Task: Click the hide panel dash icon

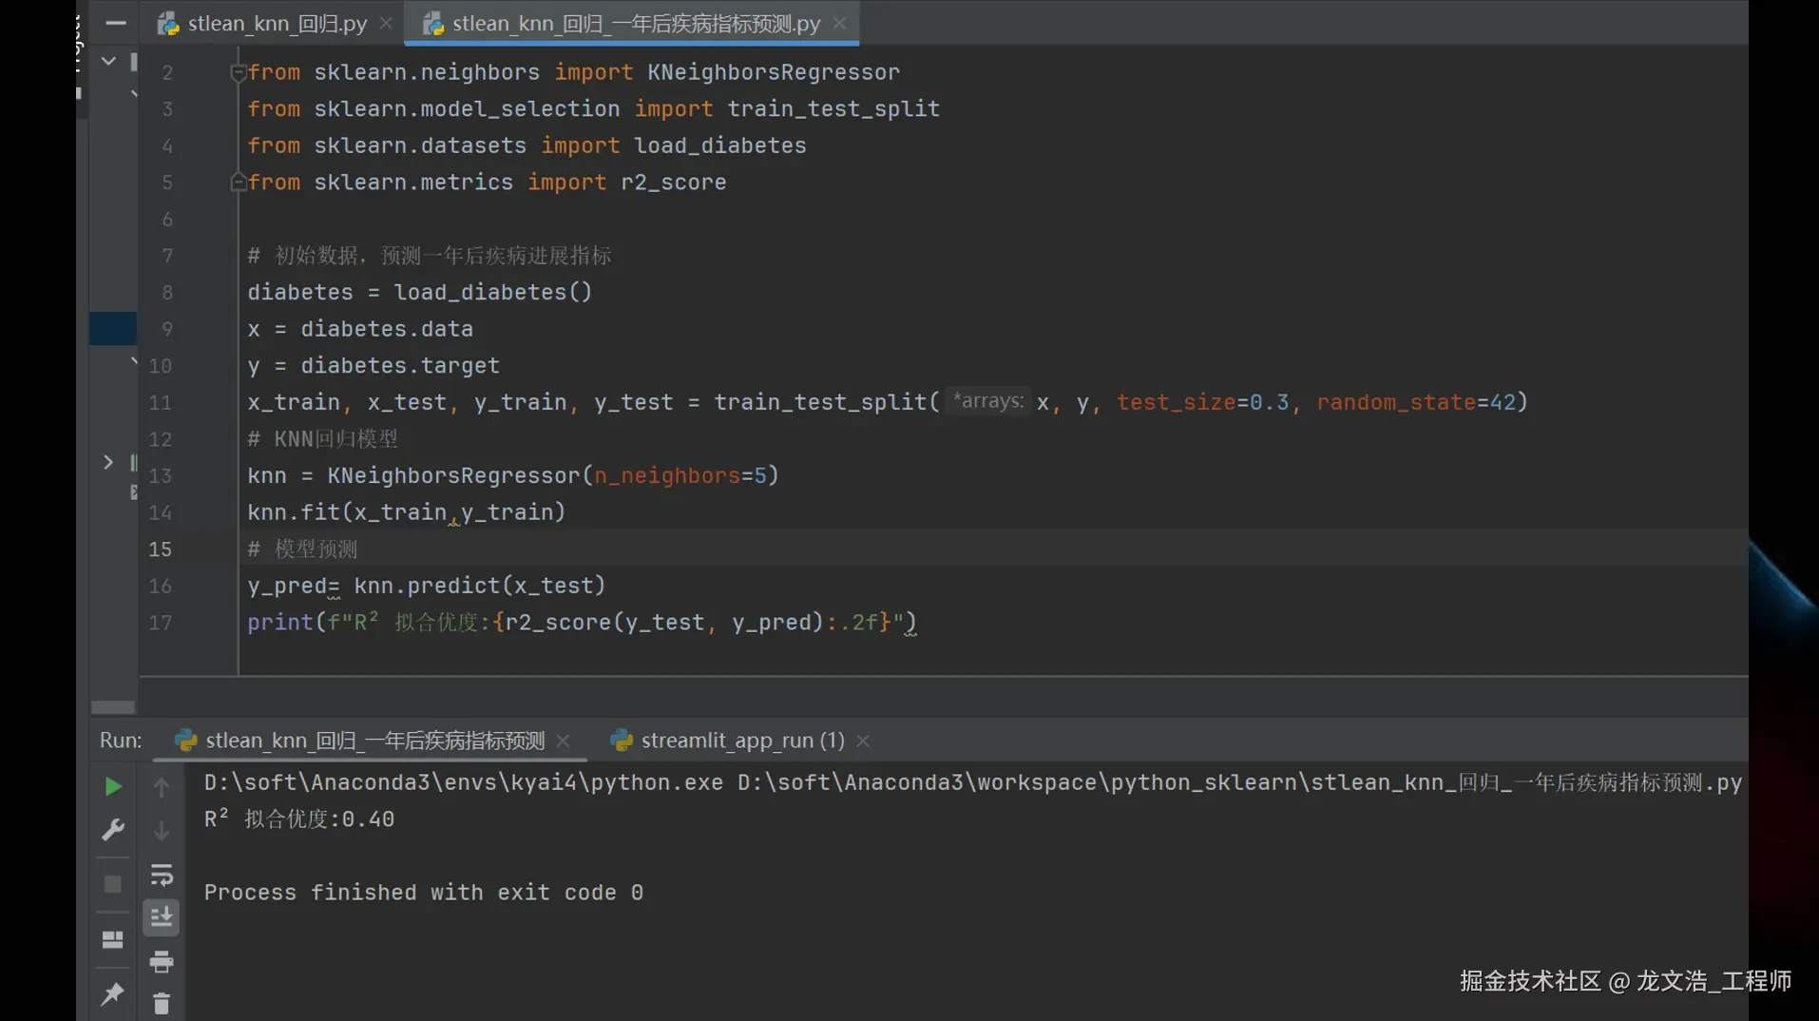Action: [x=115, y=23]
